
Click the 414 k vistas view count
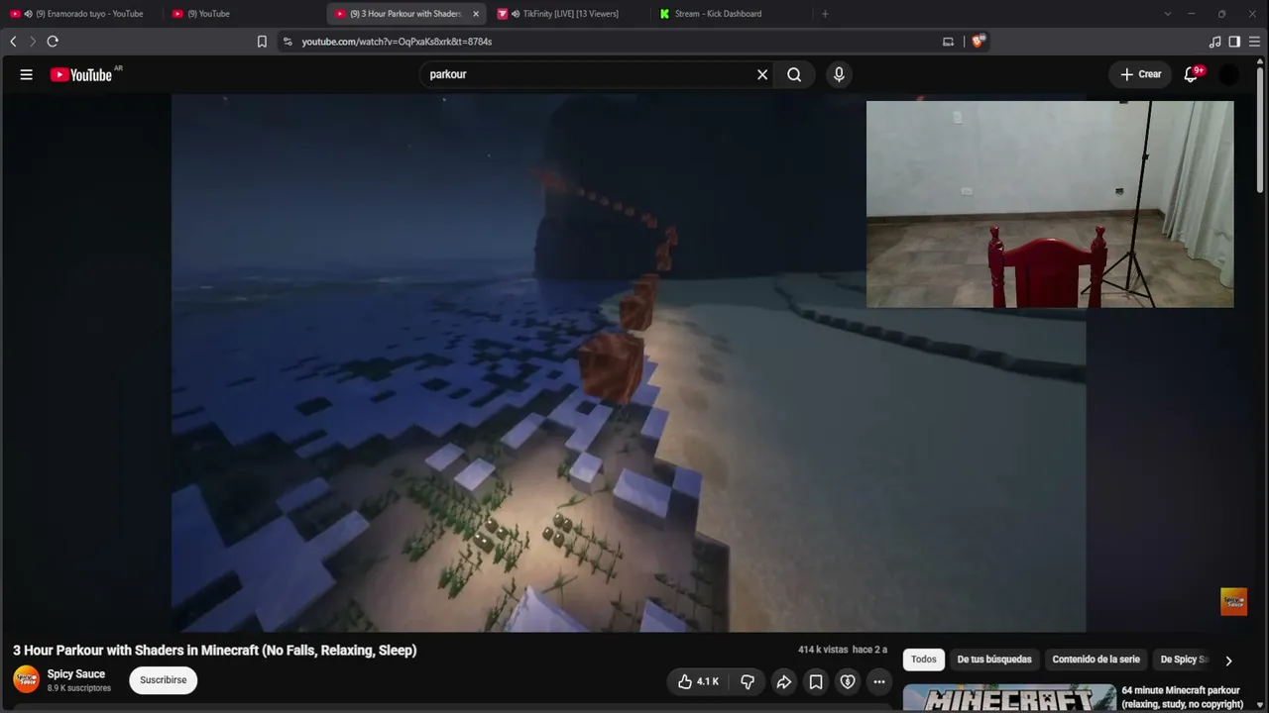pos(823,650)
